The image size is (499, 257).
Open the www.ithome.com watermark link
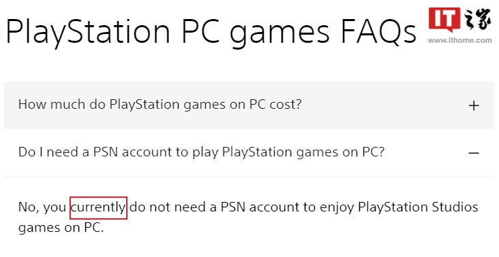(459, 40)
